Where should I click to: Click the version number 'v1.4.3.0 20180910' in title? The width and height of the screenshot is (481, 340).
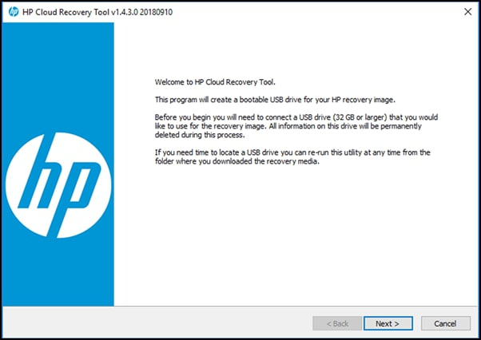pos(143,11)
